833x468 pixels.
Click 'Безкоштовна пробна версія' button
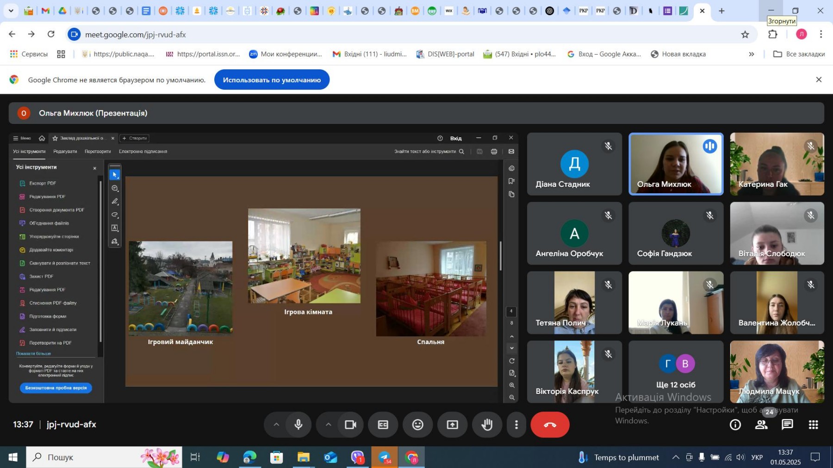click(x=56, y=388)
